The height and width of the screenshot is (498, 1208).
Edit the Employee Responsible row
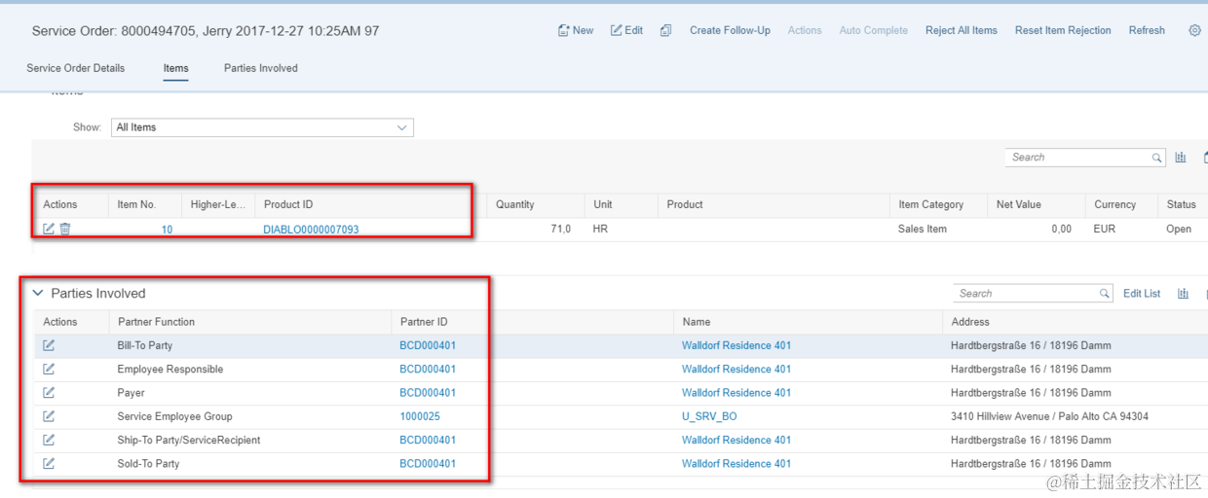point(49,369)
